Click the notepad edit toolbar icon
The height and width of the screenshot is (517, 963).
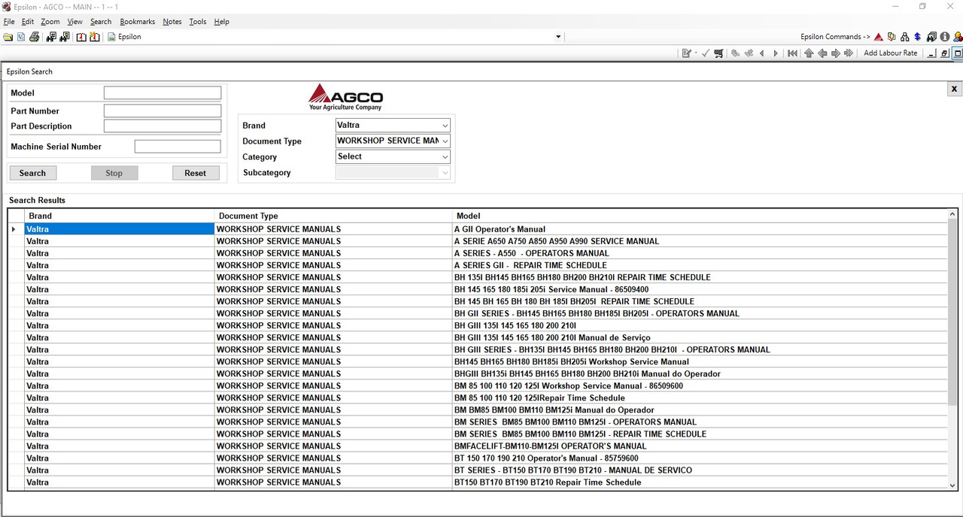coord(686,53)
